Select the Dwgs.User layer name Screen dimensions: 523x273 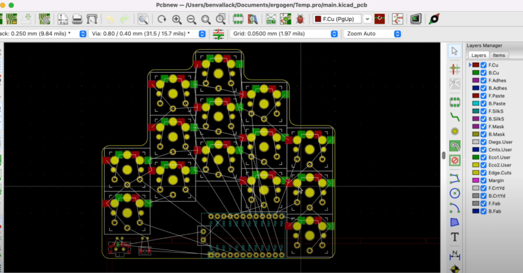501,141
